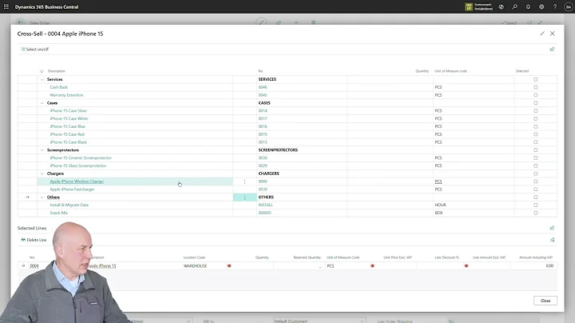
Task: Click Delete Line action
Action: point(34,240)
